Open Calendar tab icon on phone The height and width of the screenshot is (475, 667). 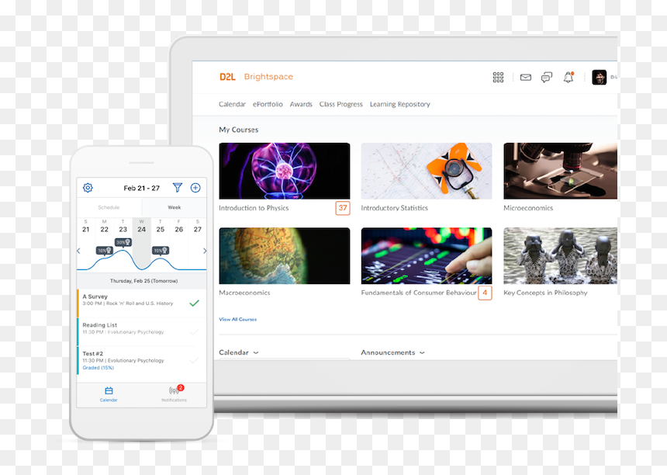109,394
